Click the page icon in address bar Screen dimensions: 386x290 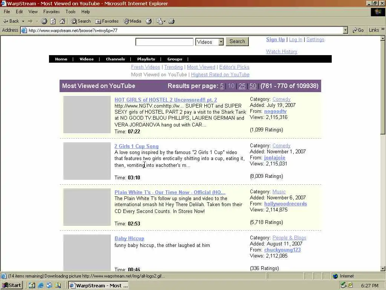[x=24, y=30]
